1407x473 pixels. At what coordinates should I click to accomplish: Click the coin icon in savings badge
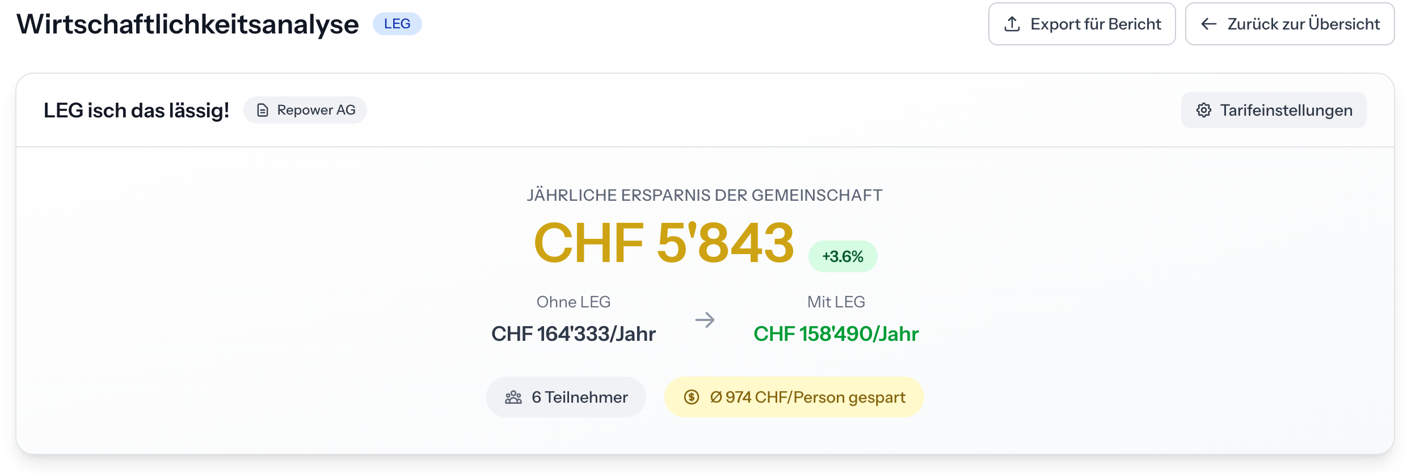(x=691, y=398)
